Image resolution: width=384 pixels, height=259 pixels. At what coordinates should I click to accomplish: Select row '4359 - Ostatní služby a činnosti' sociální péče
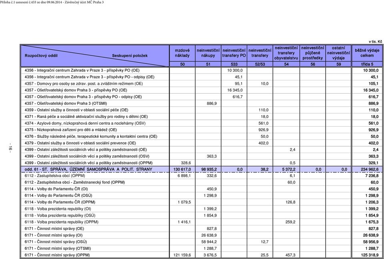[x=201, y=110]
